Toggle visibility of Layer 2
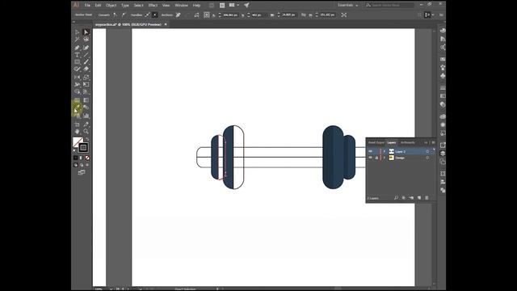Screen dimensions: 517x291 click(x=370, y=151)
